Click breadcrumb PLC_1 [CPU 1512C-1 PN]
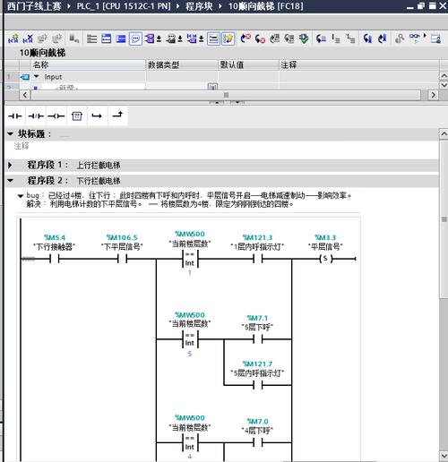 [124, 6]
